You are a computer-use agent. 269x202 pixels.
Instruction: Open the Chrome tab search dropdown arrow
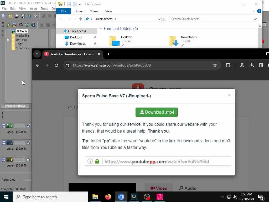37,54
